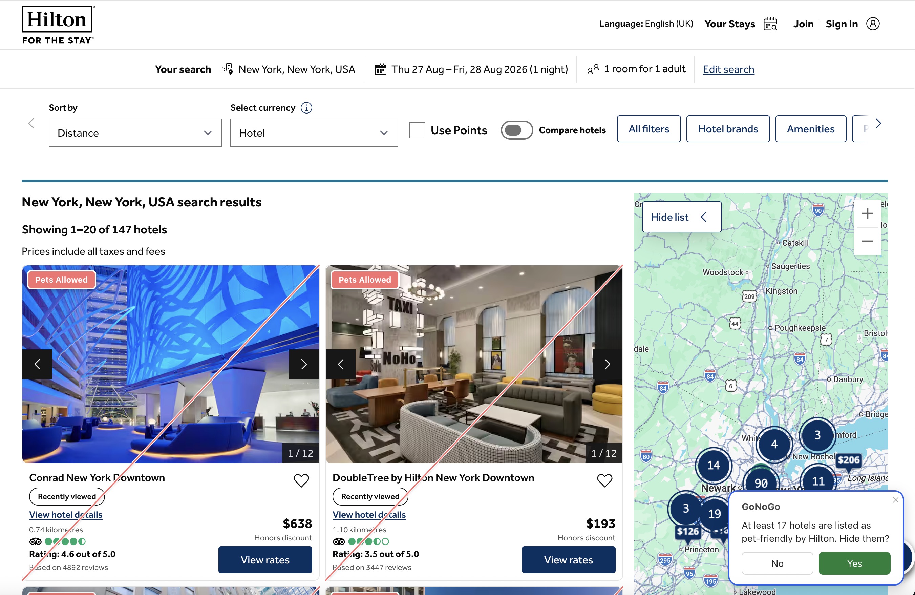Open the Hotel brands filter
This screenshot has height=595, width=915.
coord(728,129)
